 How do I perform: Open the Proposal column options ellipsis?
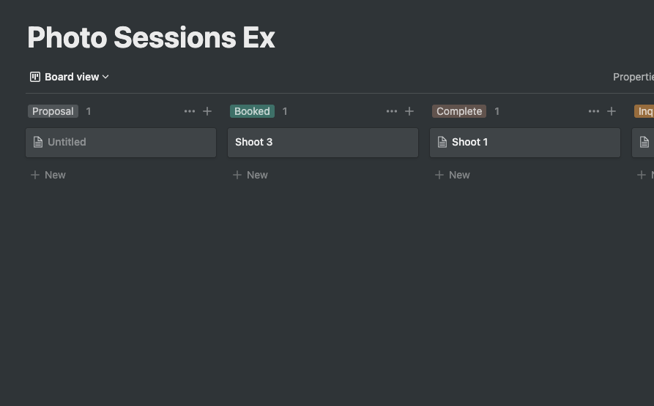coord(190,111)
